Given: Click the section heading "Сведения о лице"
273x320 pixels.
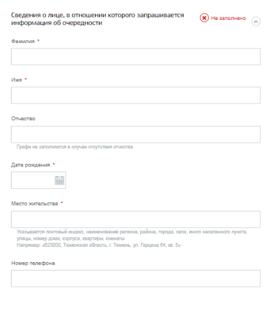Looking at the screenshot, I should coord(98,19).
